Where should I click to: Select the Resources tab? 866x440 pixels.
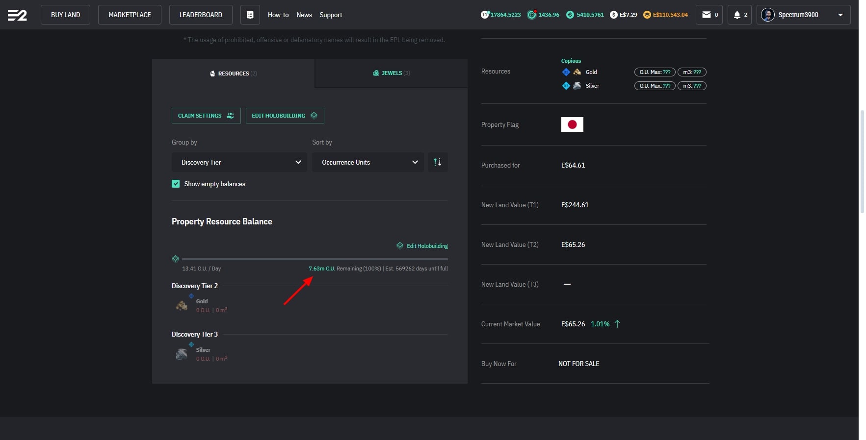click(x=233, y=73)
